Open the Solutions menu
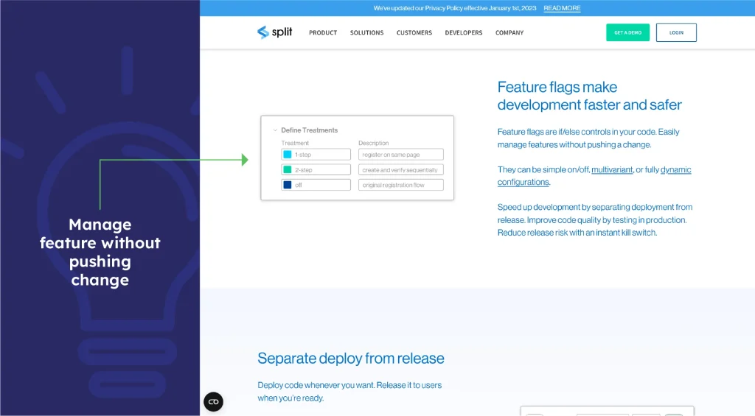The width and height of the screenshot is (755, 416). (x=366, y=33)
